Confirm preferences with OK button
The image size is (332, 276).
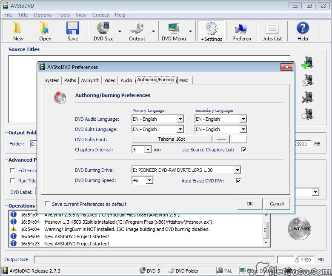pyautogui.click(x=250, y=204)
